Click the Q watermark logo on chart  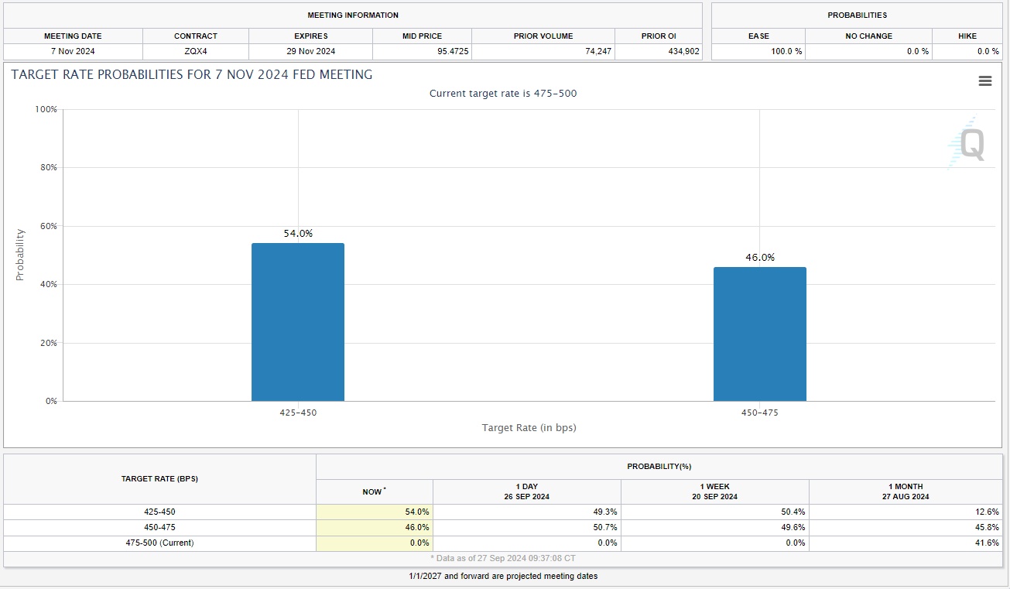(x=967, y=143)
